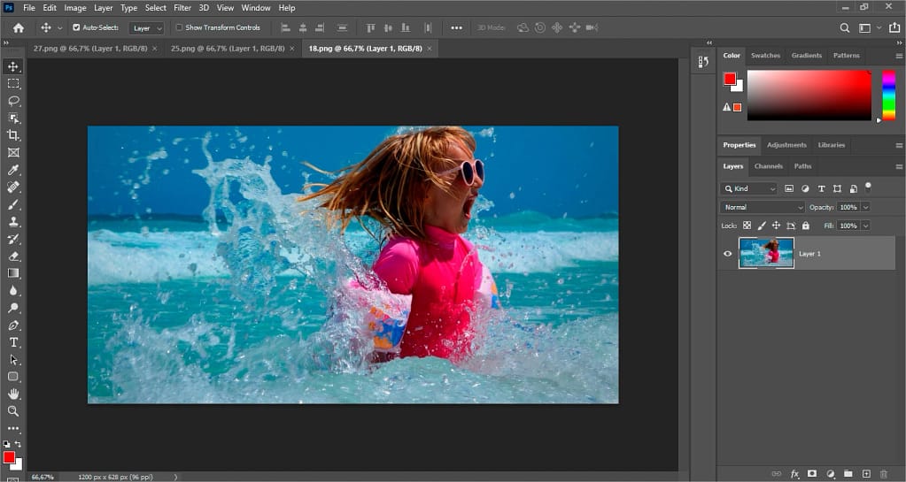Click the vertical hue slider strip
The image size is (906, 482).
click(x=888, y=96)
